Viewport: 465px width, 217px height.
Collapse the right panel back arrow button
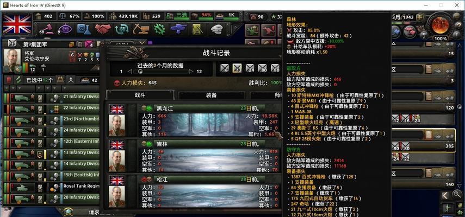445,195
